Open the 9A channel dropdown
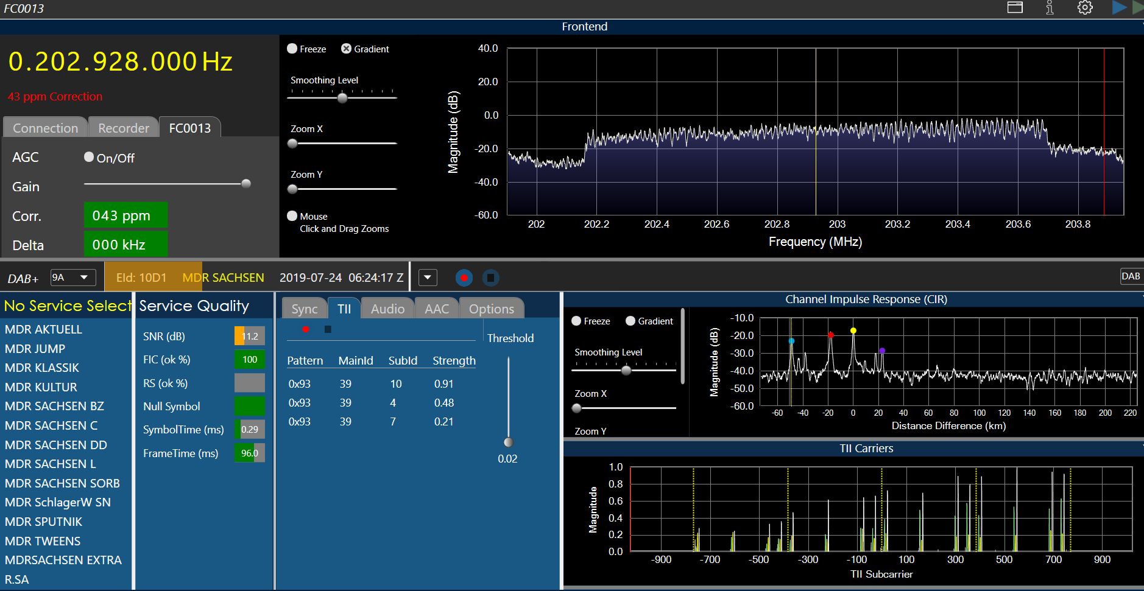The width and height of the screenshot is (1144, 591). point(72,278)
